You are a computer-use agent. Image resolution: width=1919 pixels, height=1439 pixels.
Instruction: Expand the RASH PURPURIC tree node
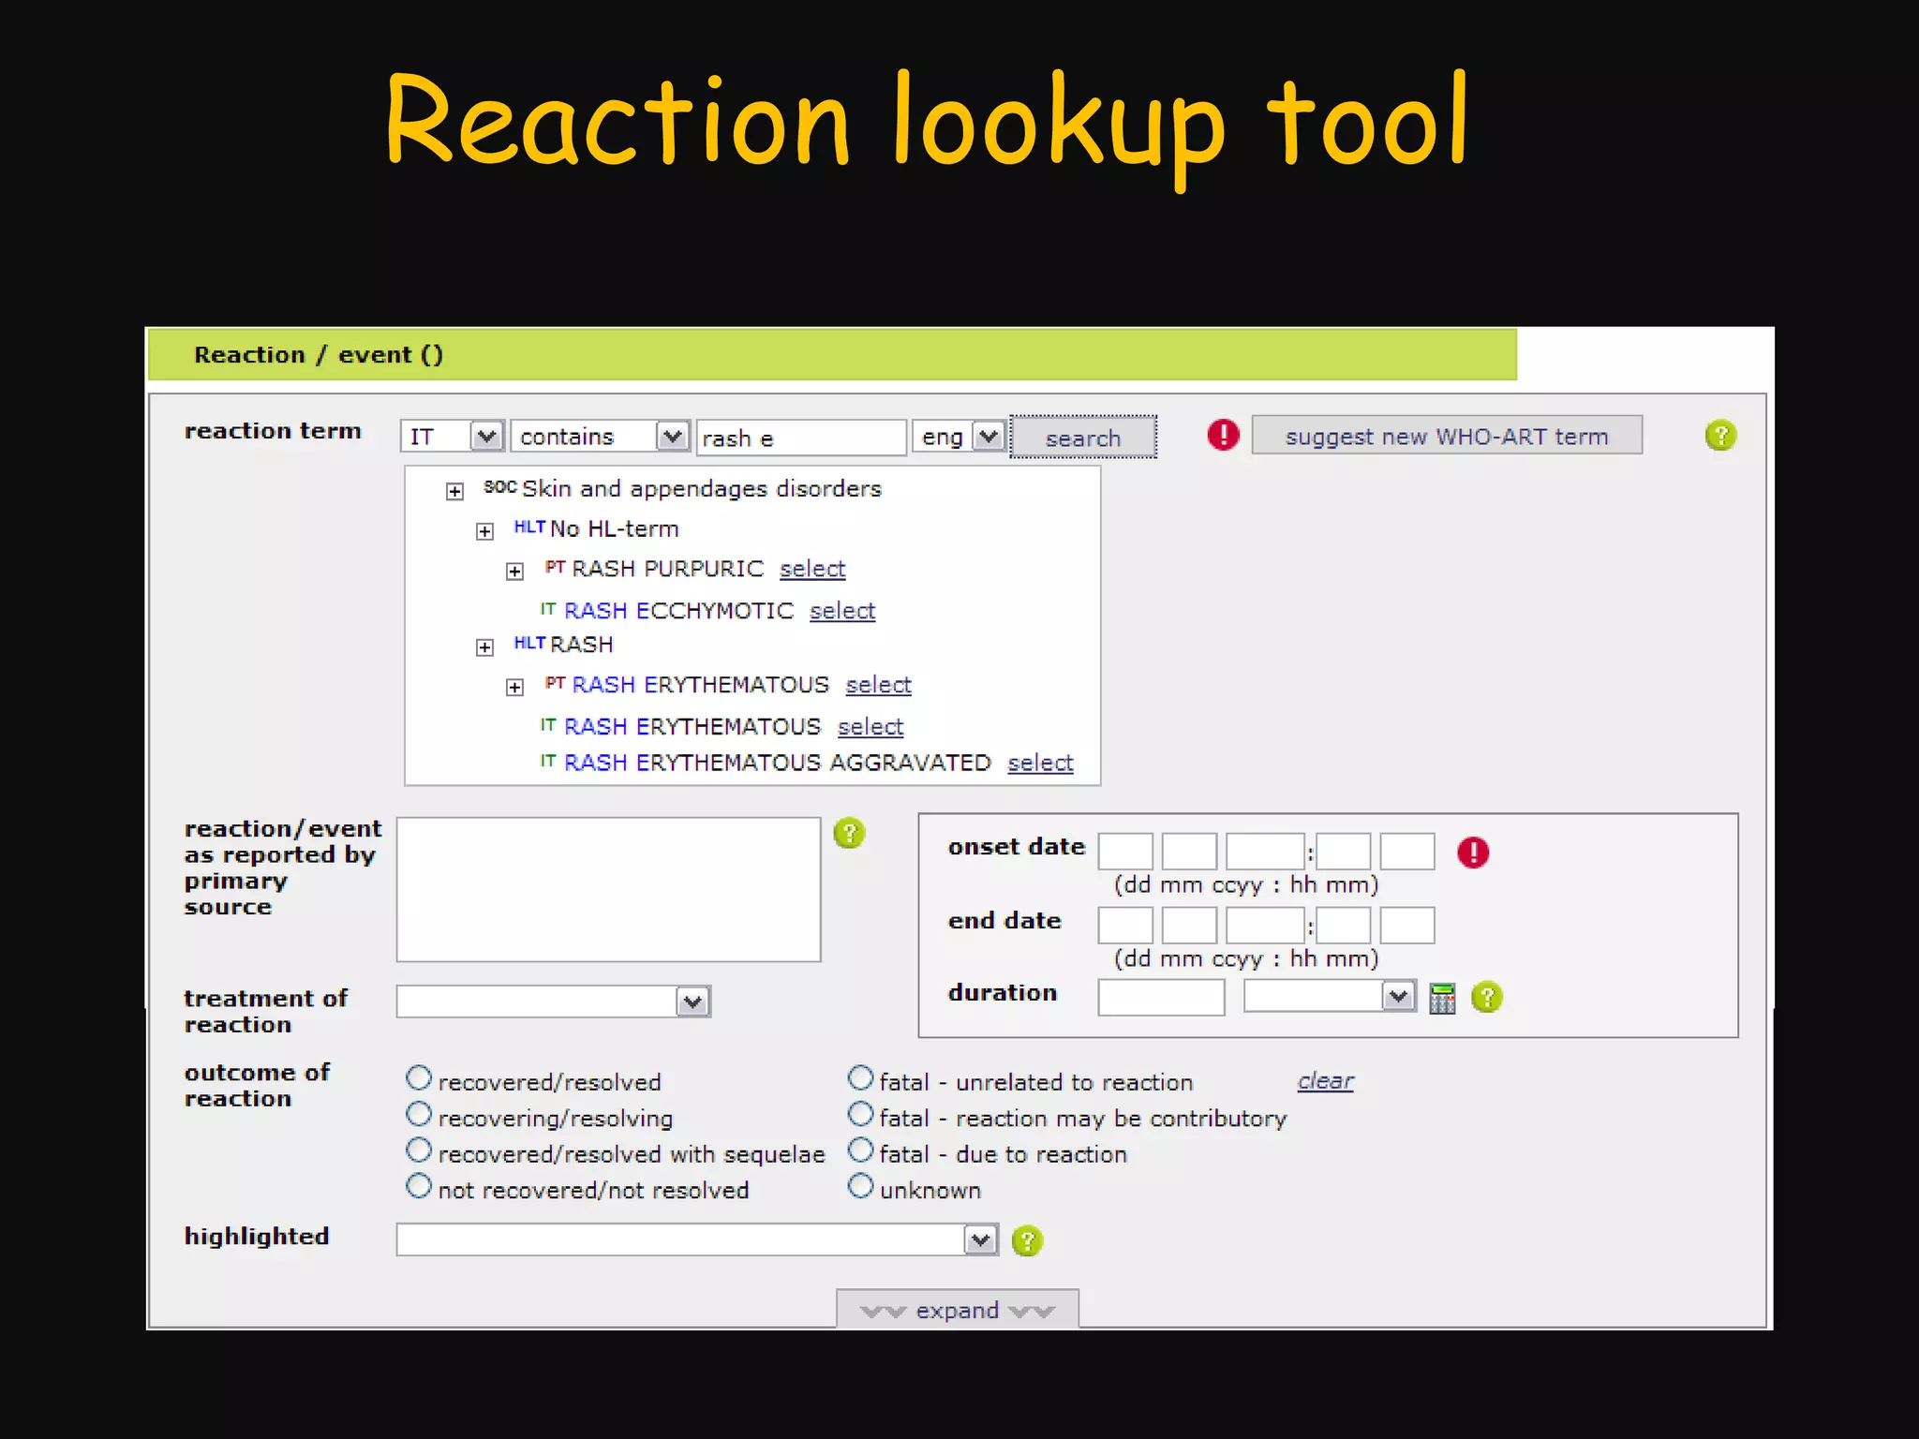(x=514, y=571)
